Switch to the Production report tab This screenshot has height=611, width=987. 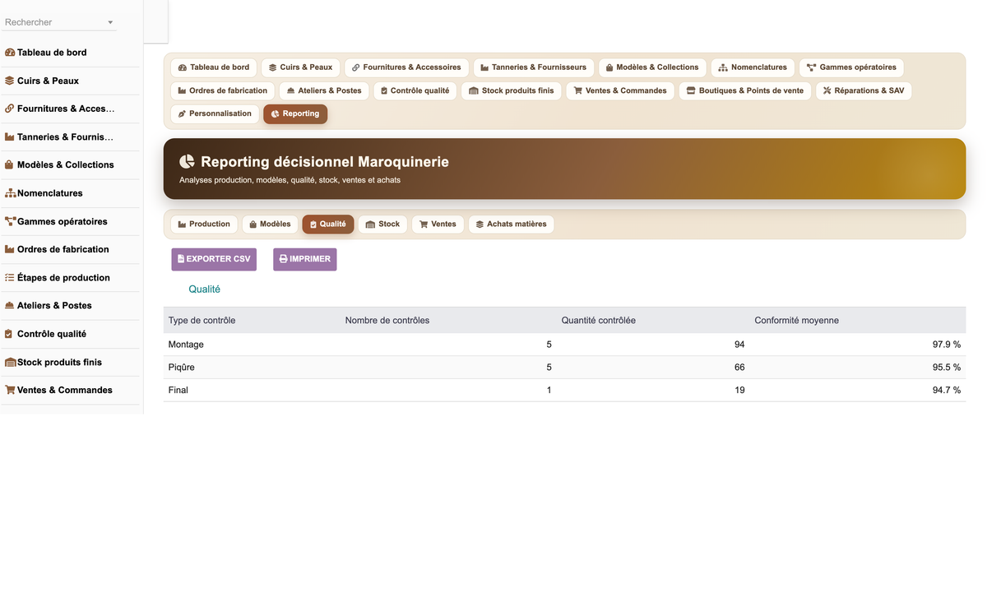click(x=204, y=224)
